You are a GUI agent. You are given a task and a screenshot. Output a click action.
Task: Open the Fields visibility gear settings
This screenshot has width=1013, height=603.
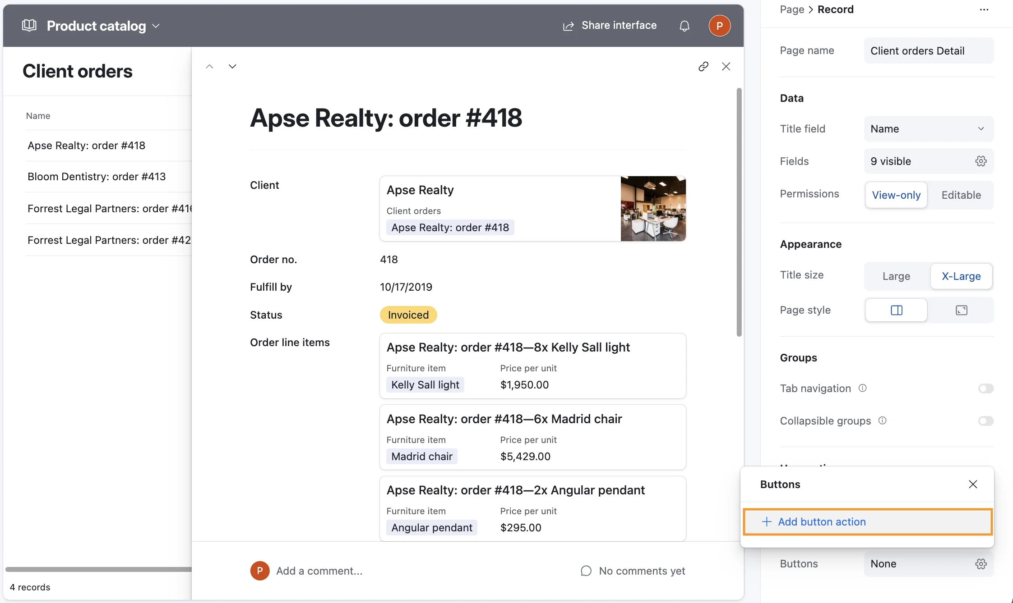[981, 161]
